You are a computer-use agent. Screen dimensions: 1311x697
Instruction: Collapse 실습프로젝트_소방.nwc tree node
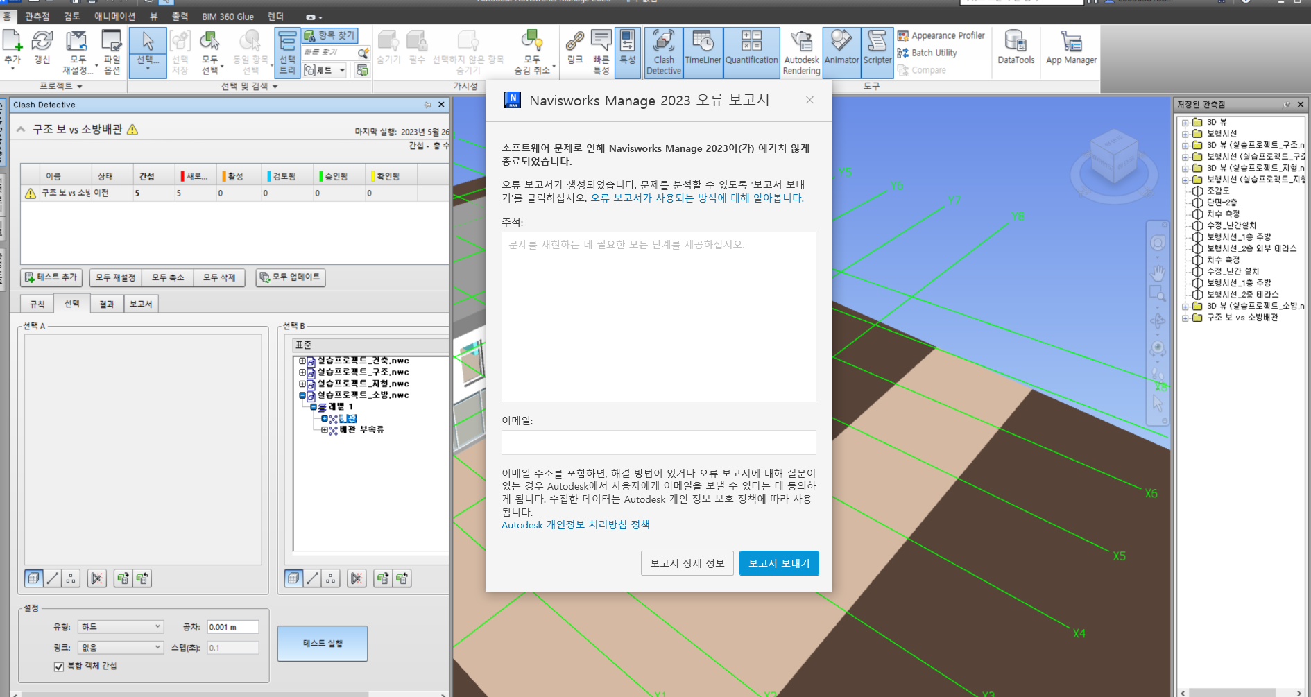[302, 395]
